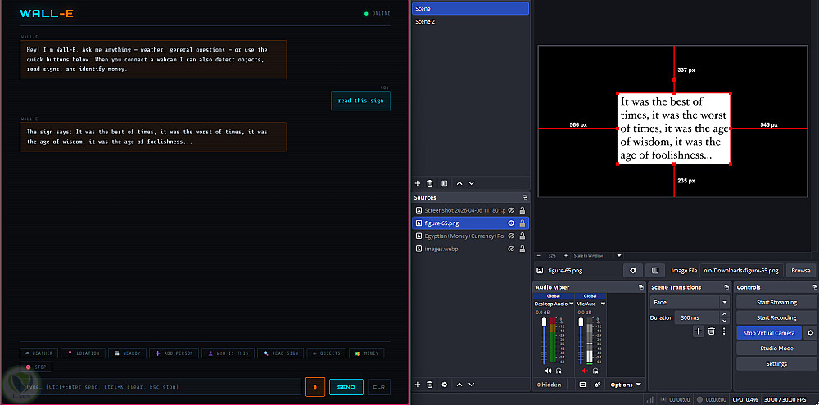This screenshot has width=819, height=405.
Task: Move the selected source up
Action: point(459,384)
